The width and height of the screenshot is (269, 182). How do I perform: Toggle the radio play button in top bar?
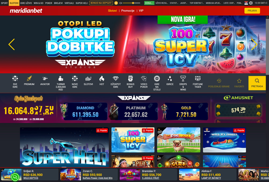[x=116, y=3]
